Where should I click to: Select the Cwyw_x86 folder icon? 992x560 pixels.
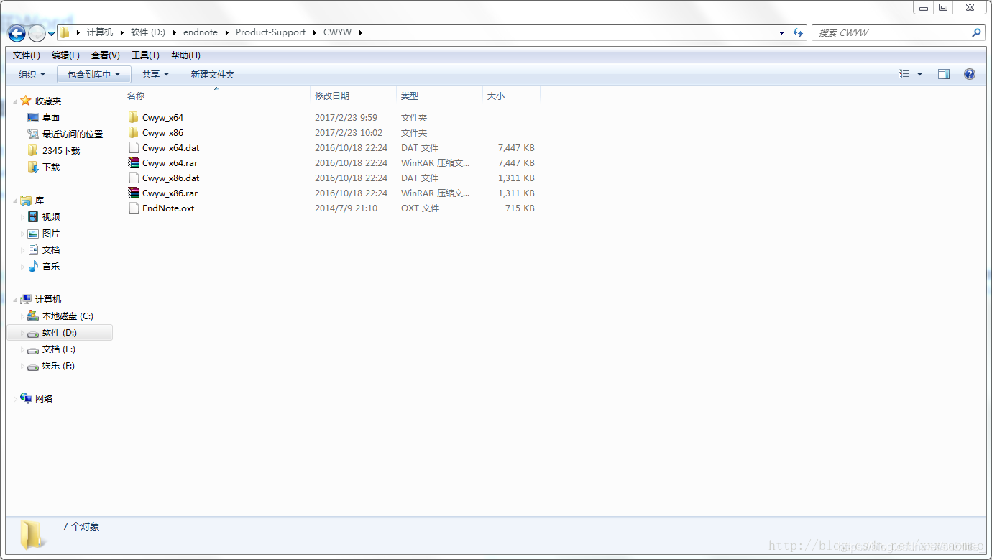point(133,132)
